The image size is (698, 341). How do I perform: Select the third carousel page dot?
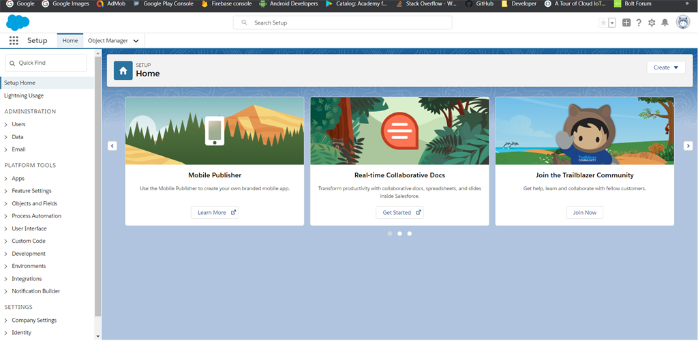pos(410,233)
